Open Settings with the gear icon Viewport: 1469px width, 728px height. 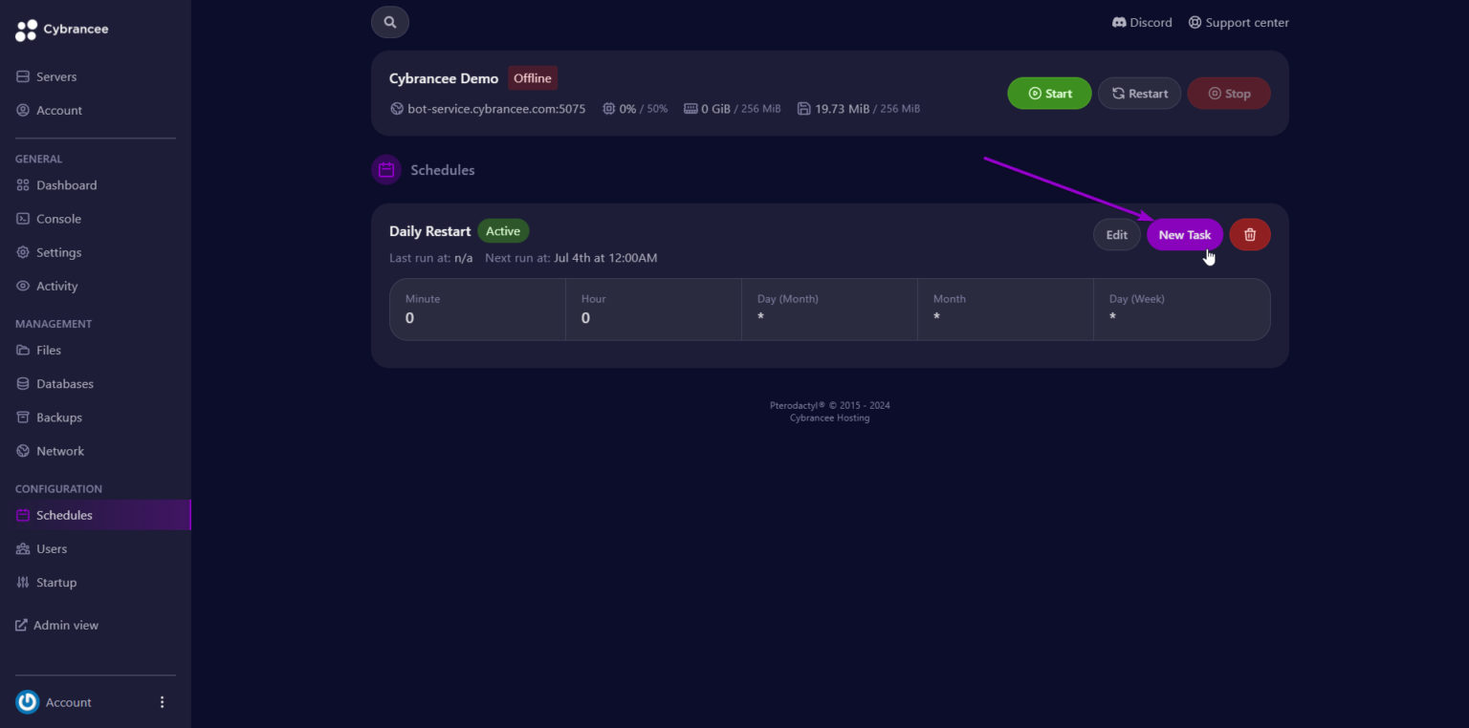22,251
